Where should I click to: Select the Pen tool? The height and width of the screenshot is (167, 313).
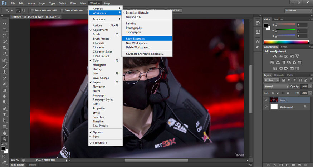(x=4, y=109)
